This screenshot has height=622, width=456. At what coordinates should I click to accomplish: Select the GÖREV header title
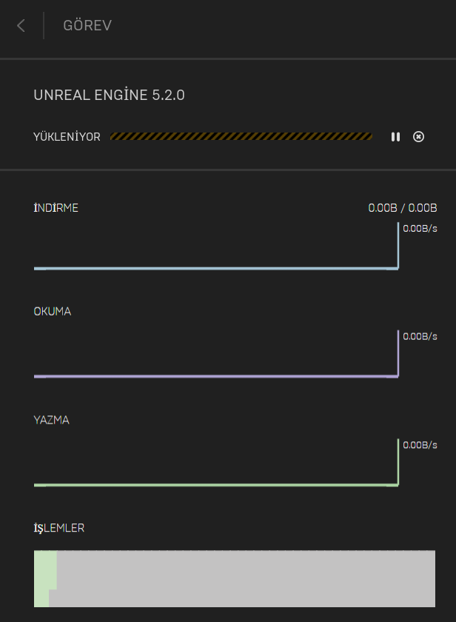click(87, 26)
